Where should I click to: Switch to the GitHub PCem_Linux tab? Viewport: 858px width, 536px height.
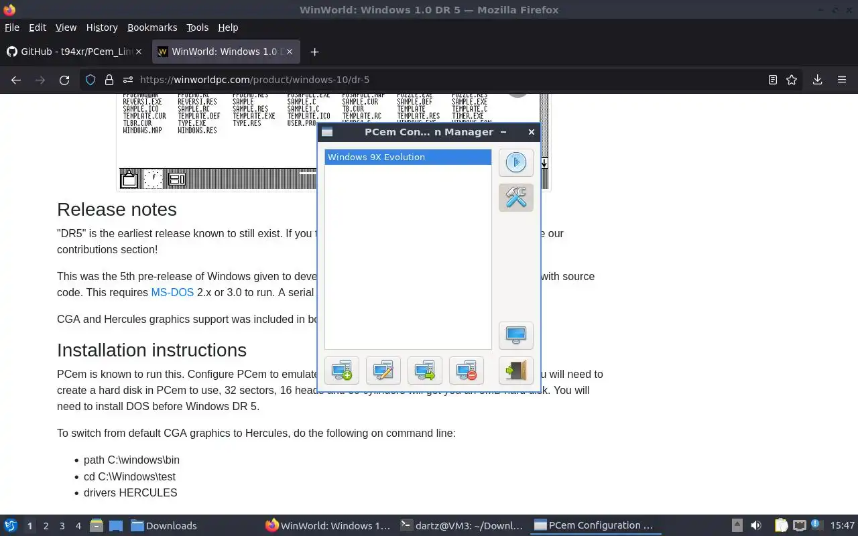tap(76, 52)
